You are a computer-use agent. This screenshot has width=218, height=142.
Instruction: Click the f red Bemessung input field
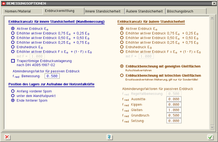[52, 76]
